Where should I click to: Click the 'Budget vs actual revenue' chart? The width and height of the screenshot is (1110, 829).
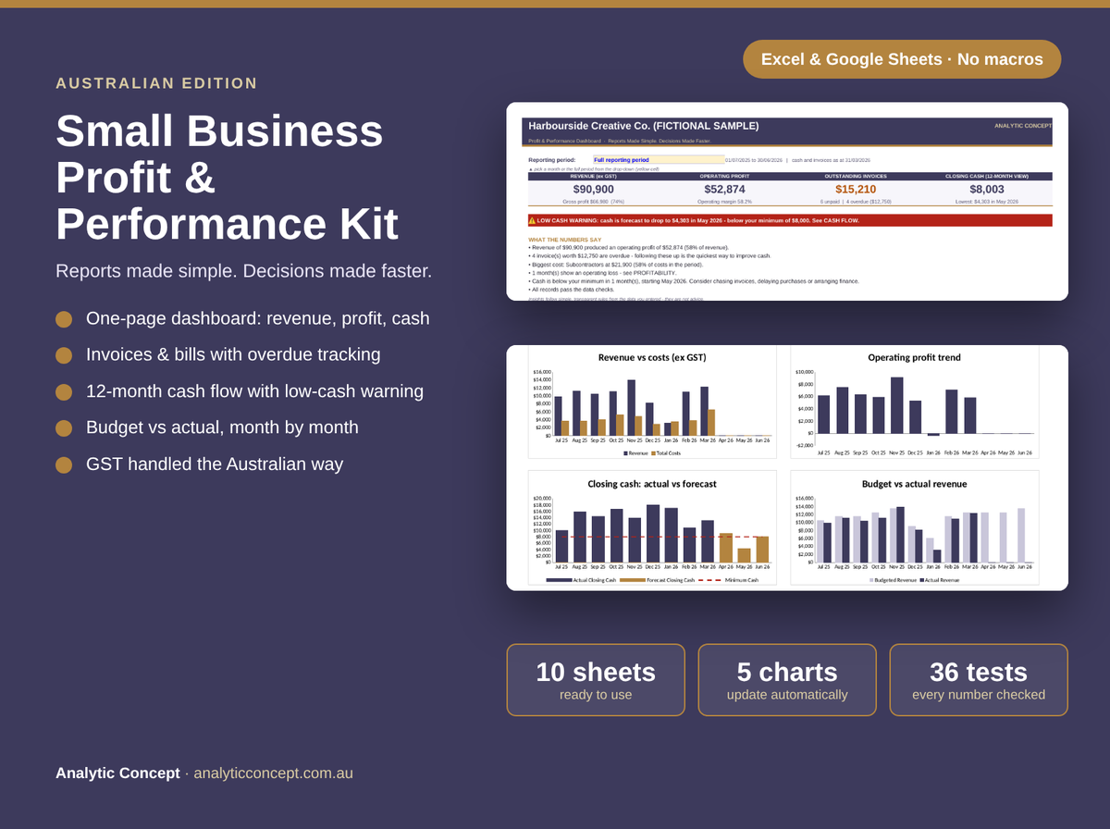915,527
